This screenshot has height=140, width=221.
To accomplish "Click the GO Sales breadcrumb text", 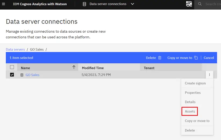I will (37, 50).
